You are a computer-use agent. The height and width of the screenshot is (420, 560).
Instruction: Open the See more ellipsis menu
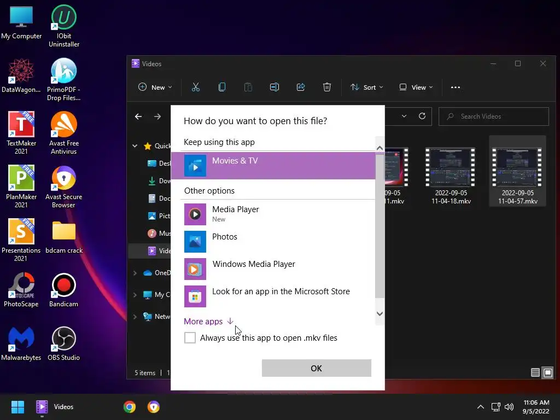[456, 87]
